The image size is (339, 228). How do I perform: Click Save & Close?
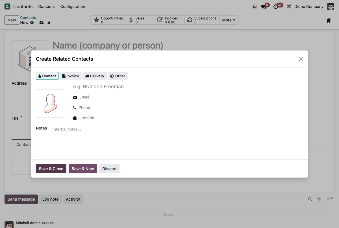coord(51,169)
